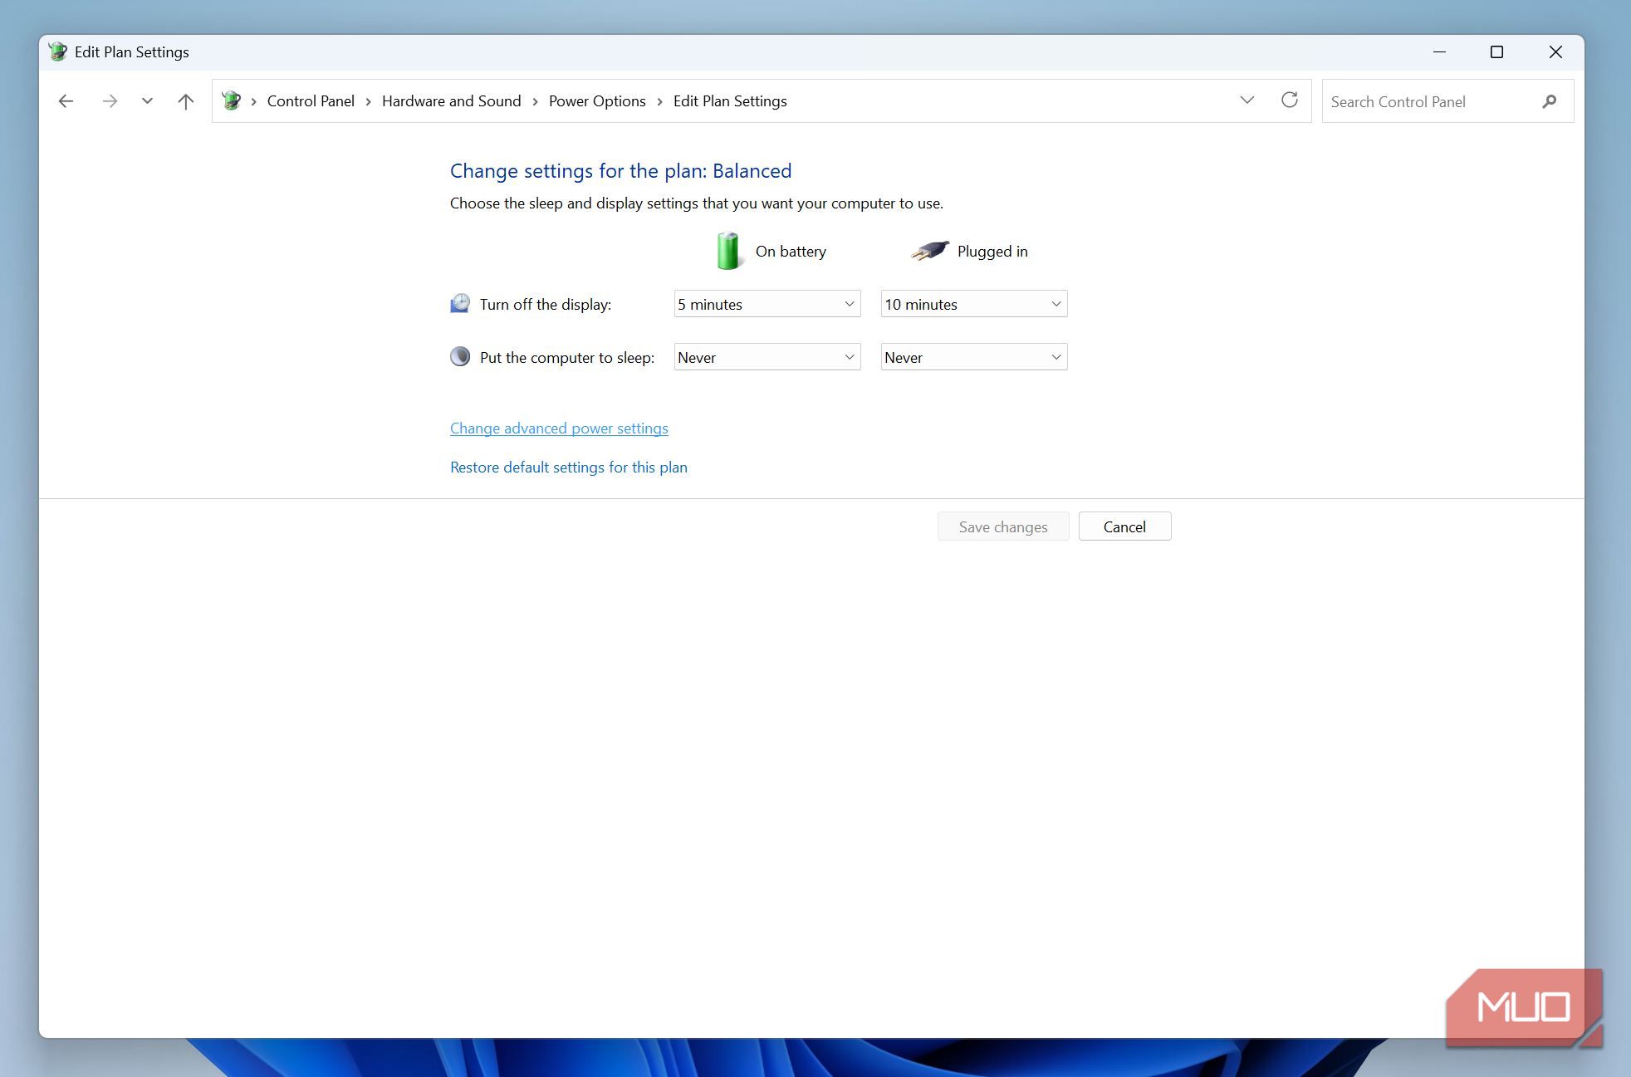Click the Power Options icon in address bar

point(232,100)
